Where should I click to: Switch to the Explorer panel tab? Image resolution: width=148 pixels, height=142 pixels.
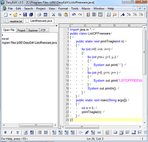33,30
